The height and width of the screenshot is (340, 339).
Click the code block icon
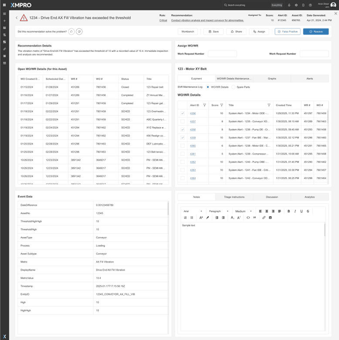click(248, 218)
